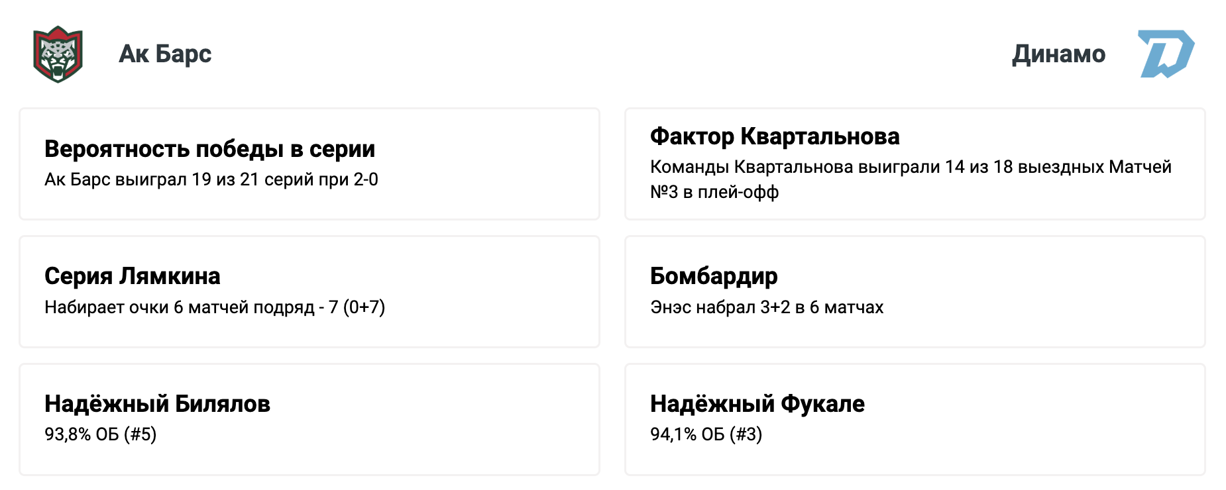Select the Ак Барс team name

(x=165, y=54)
